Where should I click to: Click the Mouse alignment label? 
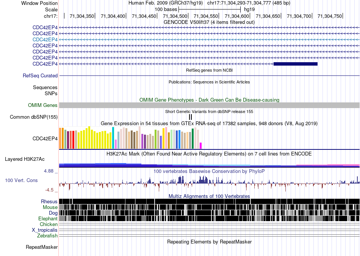(50, 207)
